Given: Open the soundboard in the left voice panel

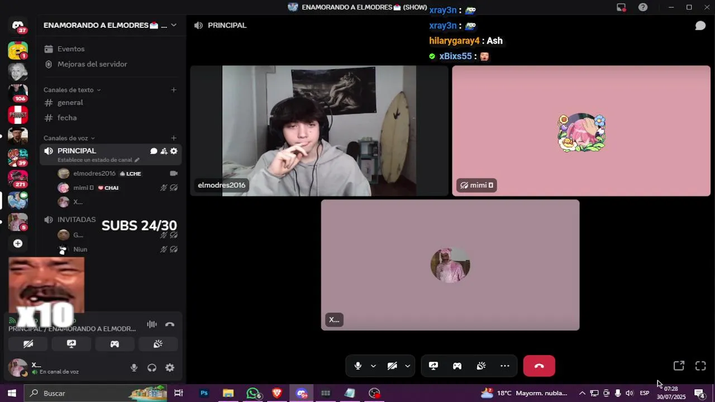Looking at the screenshot, I should click(158, 344).
